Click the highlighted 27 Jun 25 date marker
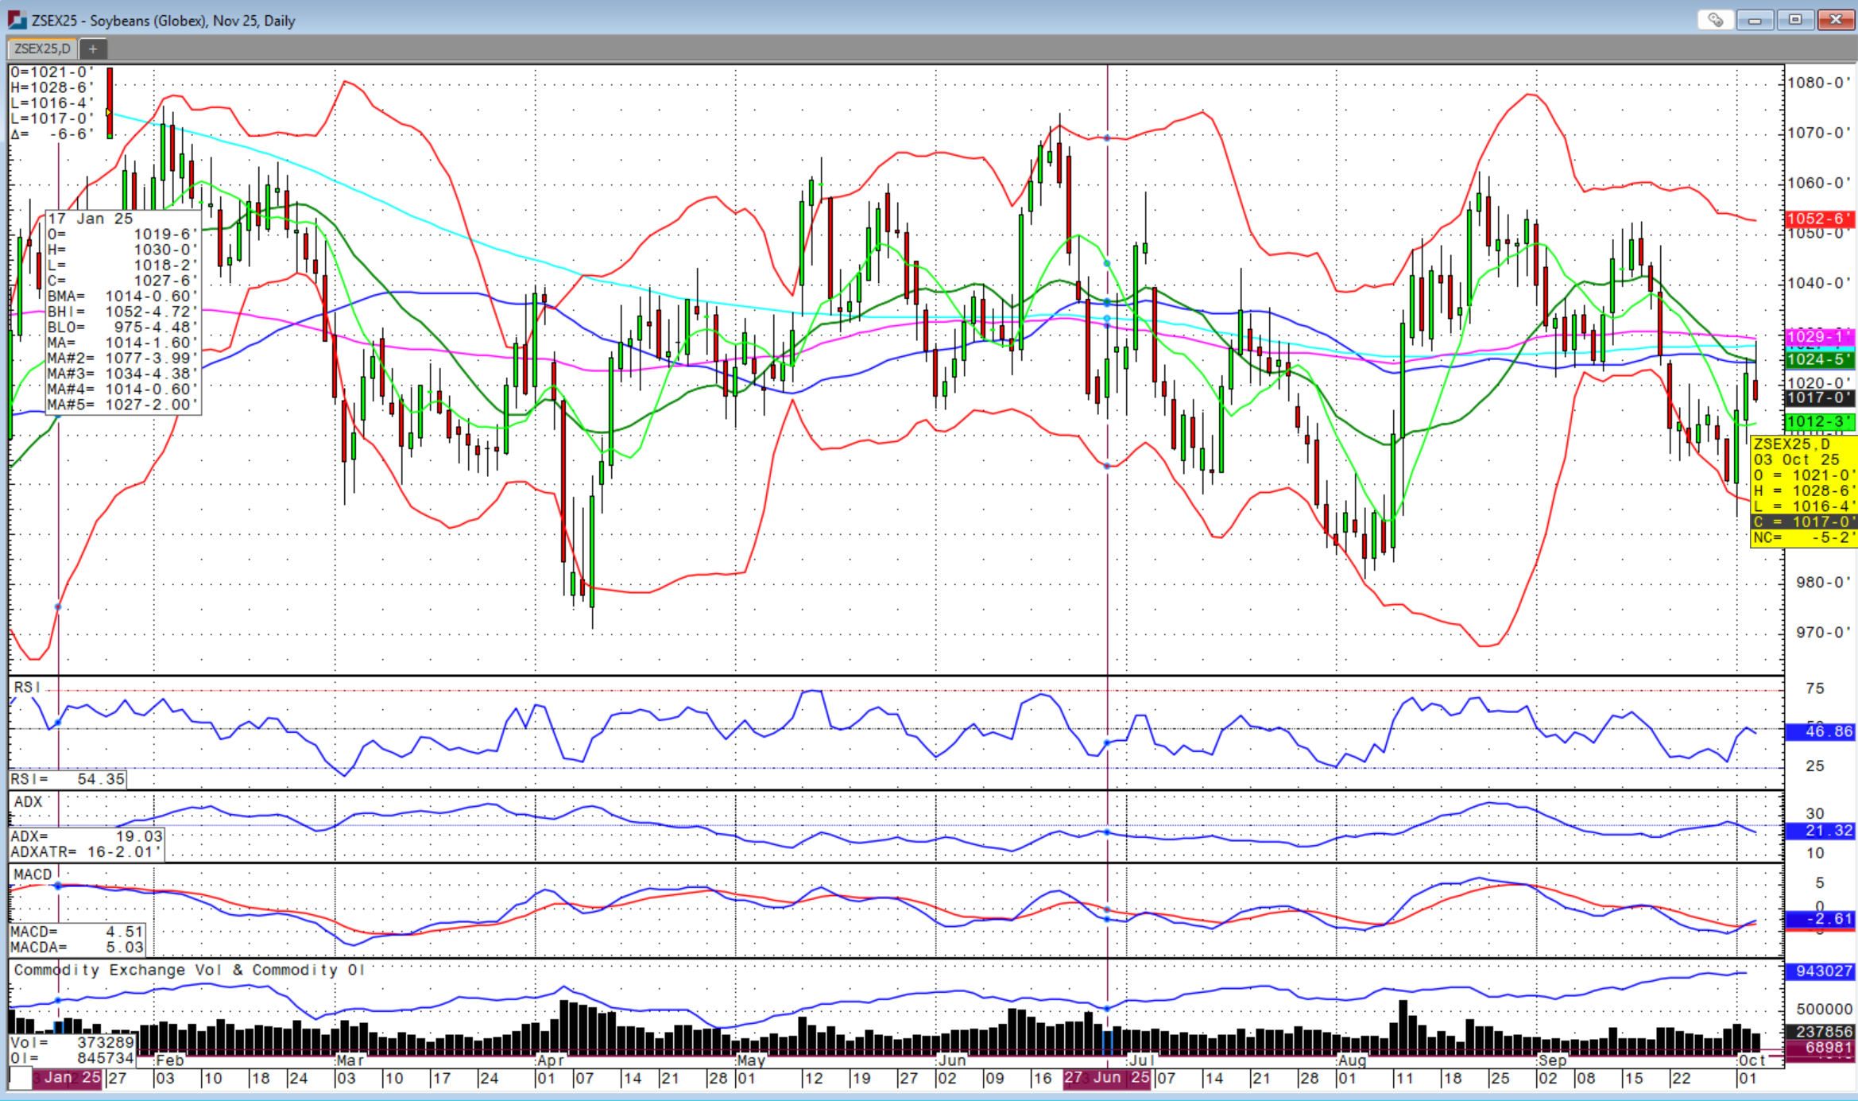The width and height of the screenshot is (1858, 1101). tap(1106, 1078)
